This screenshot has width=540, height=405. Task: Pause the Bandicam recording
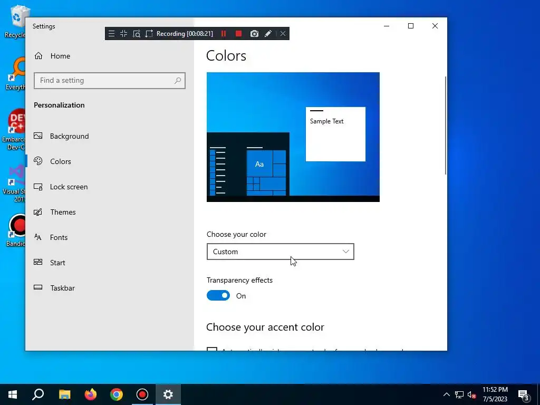coord(224,34)
